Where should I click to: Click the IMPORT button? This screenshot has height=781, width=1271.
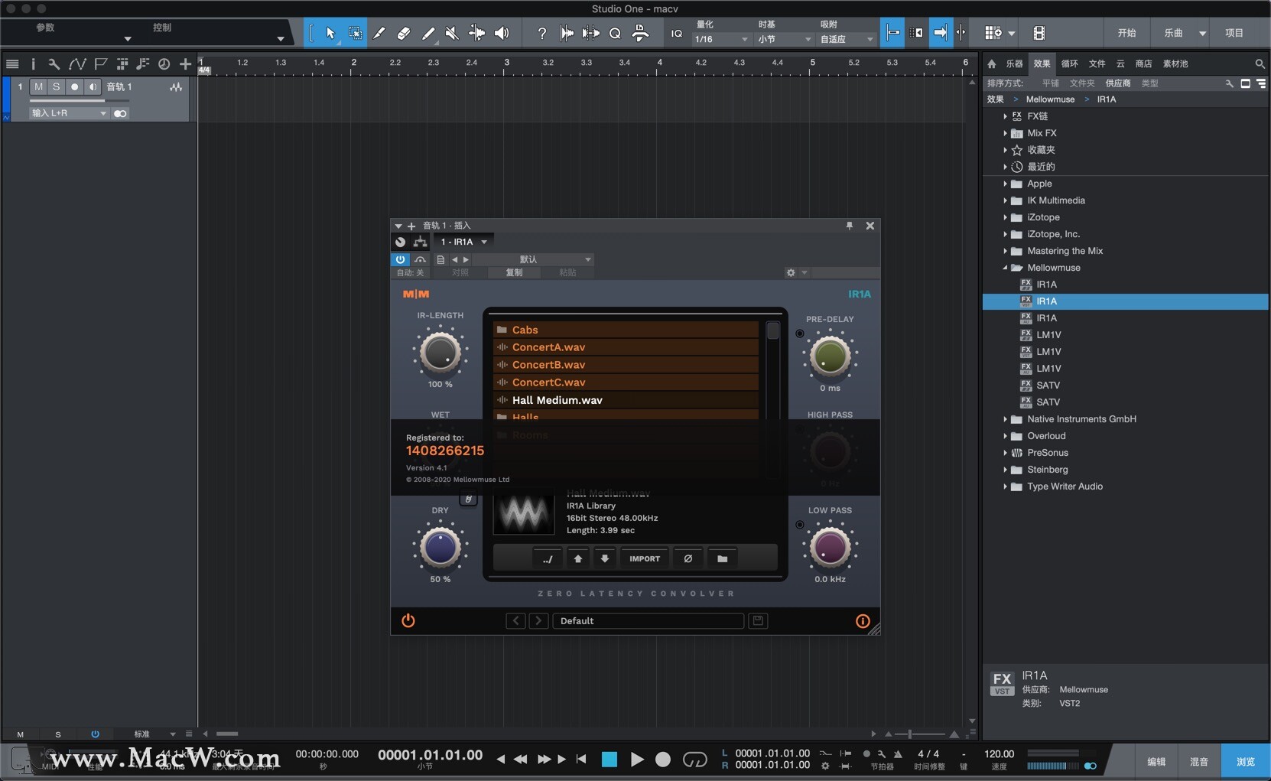point(645,558)
